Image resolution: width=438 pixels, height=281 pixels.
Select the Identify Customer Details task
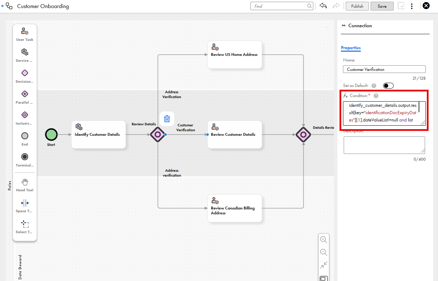point(98,134)
